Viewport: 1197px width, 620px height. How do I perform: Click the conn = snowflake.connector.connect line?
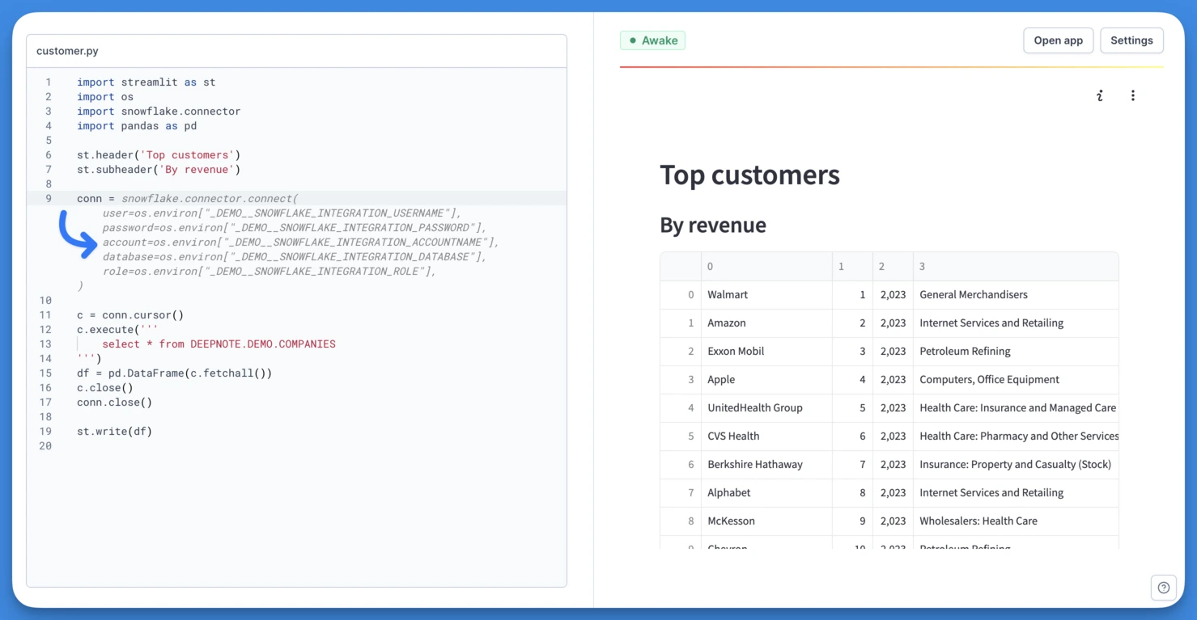[x=188, y=198]
